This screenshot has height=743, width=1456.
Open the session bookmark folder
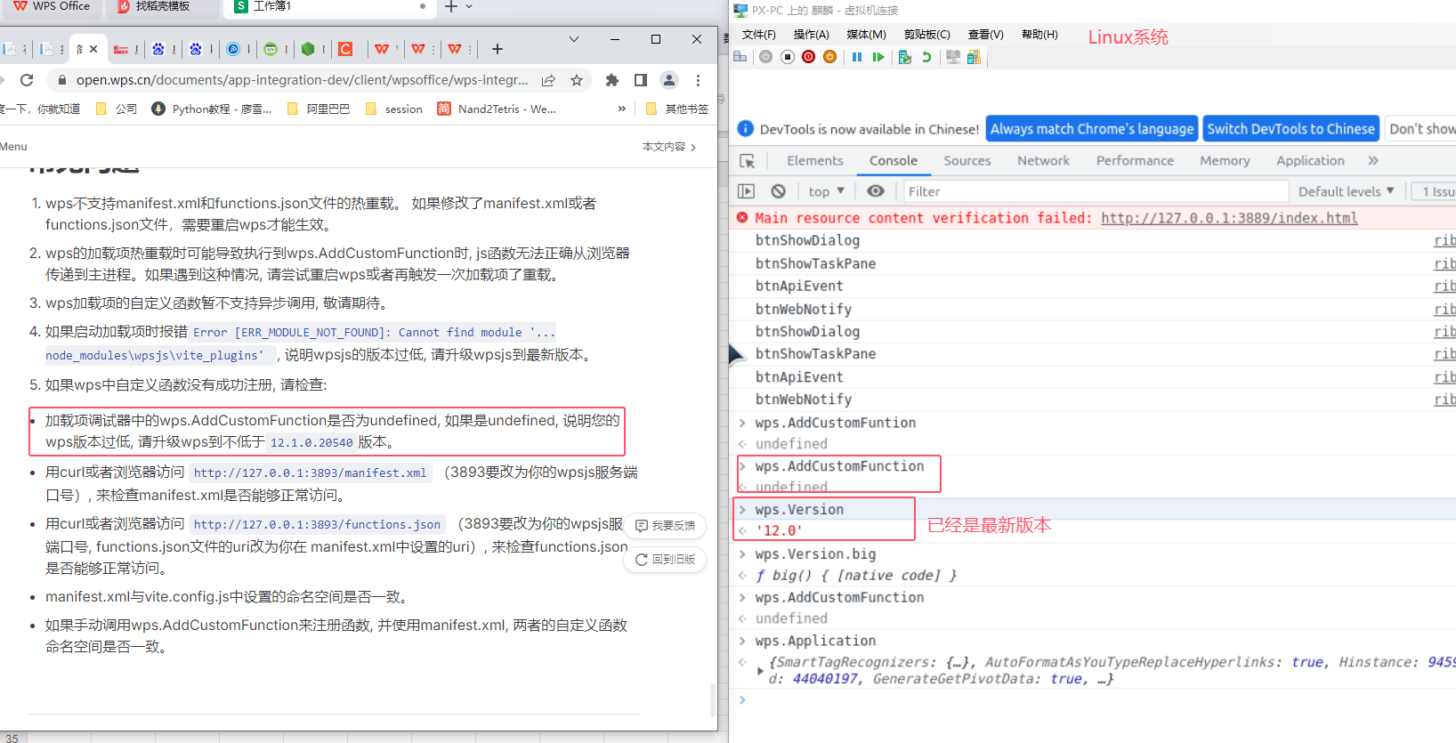(394, 109)
